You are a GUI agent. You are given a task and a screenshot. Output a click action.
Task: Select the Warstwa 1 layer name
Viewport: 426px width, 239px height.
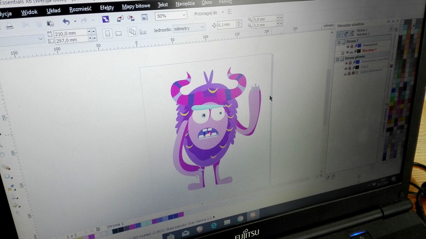[x=369, y=50]
